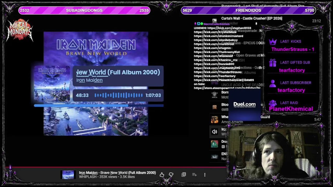Open the kick.com/Tearfactory link
Image resolution: width=333 pixels, height=187 pixels.
[x=215, y=76]
